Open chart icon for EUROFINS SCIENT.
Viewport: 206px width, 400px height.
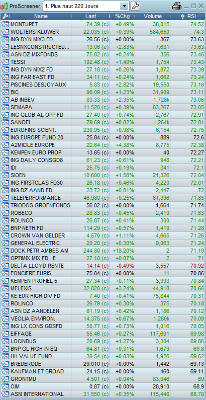click(5, 130)
